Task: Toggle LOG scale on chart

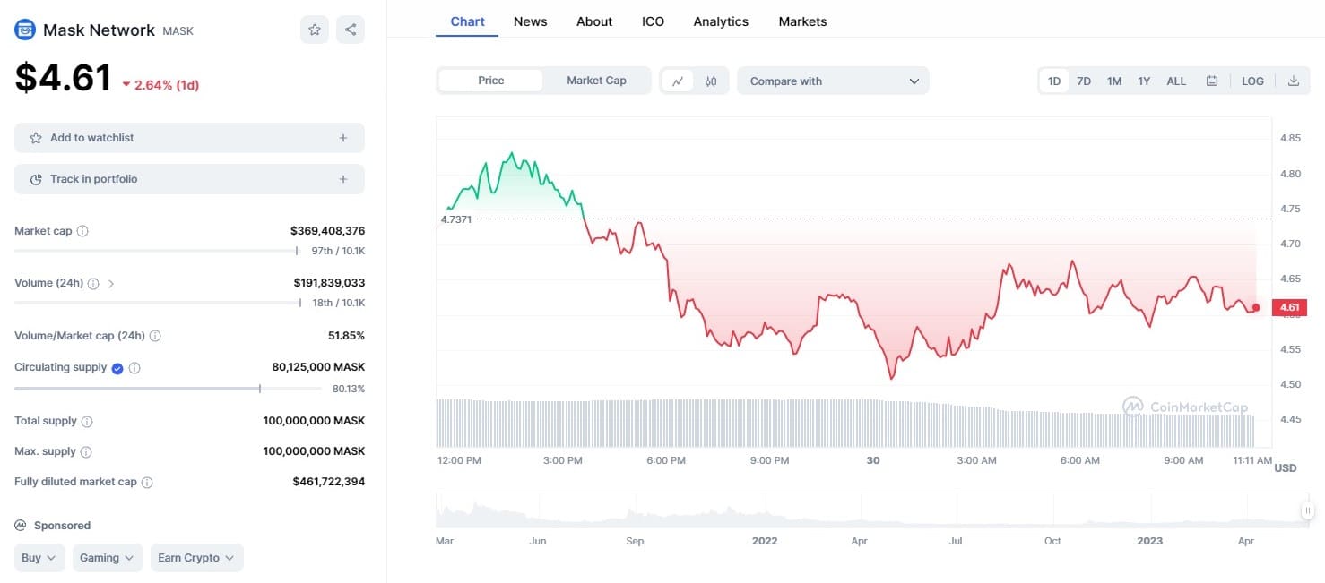Action: tap(1252, 81)
